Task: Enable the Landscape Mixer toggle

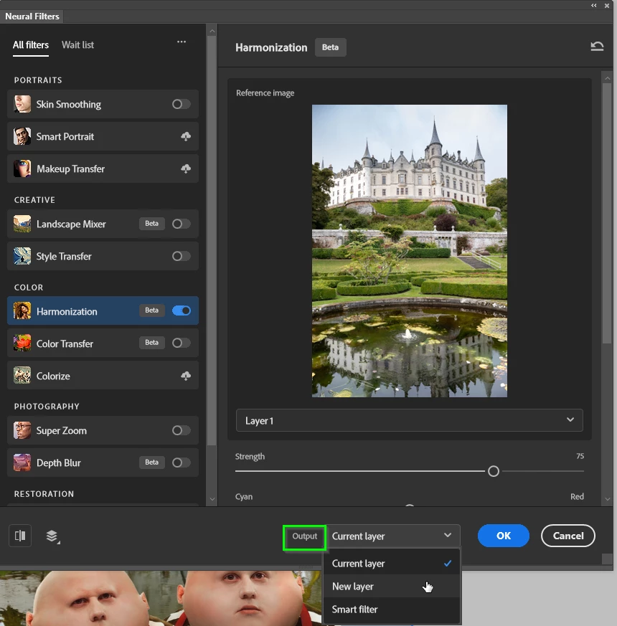Action: [181, 224]
